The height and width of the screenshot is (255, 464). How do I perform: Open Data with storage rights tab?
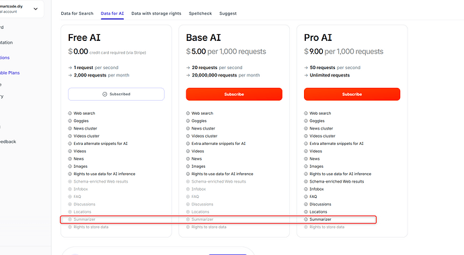pyautogui.click(x=156, y=13)
